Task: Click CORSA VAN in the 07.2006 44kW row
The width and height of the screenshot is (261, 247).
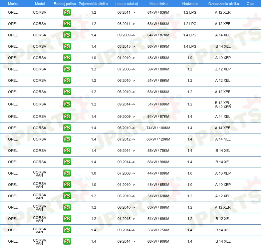Action: click(39, 174)
